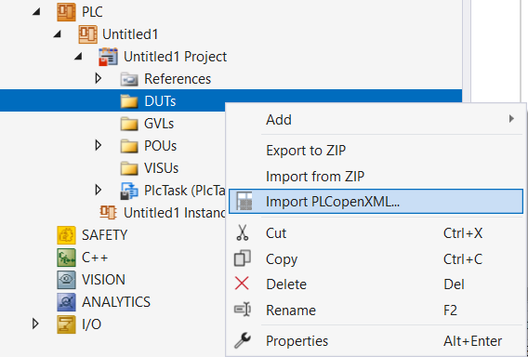Click the C++ node icon
The image size is (528, 357).
pos(66,258)
